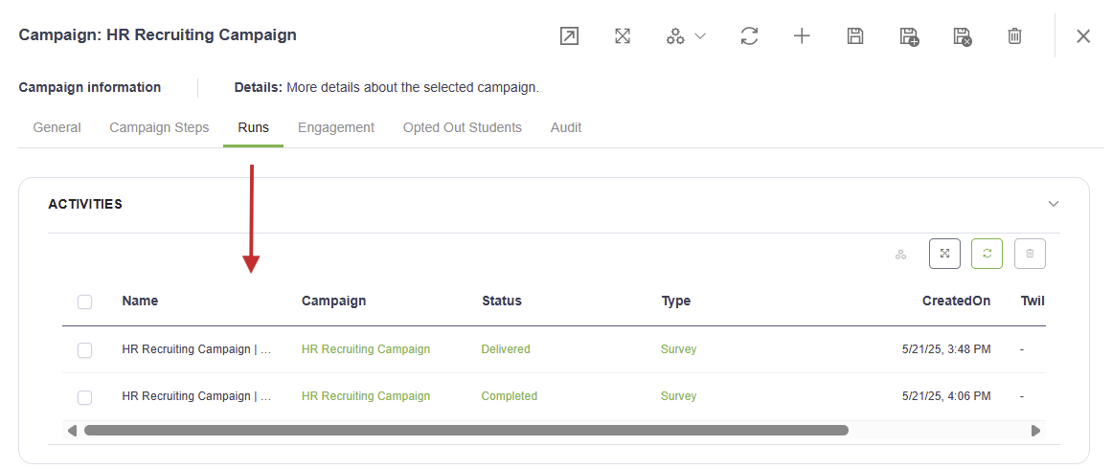Collapse the ACTIVITIES section chevron

(1054, 204)
